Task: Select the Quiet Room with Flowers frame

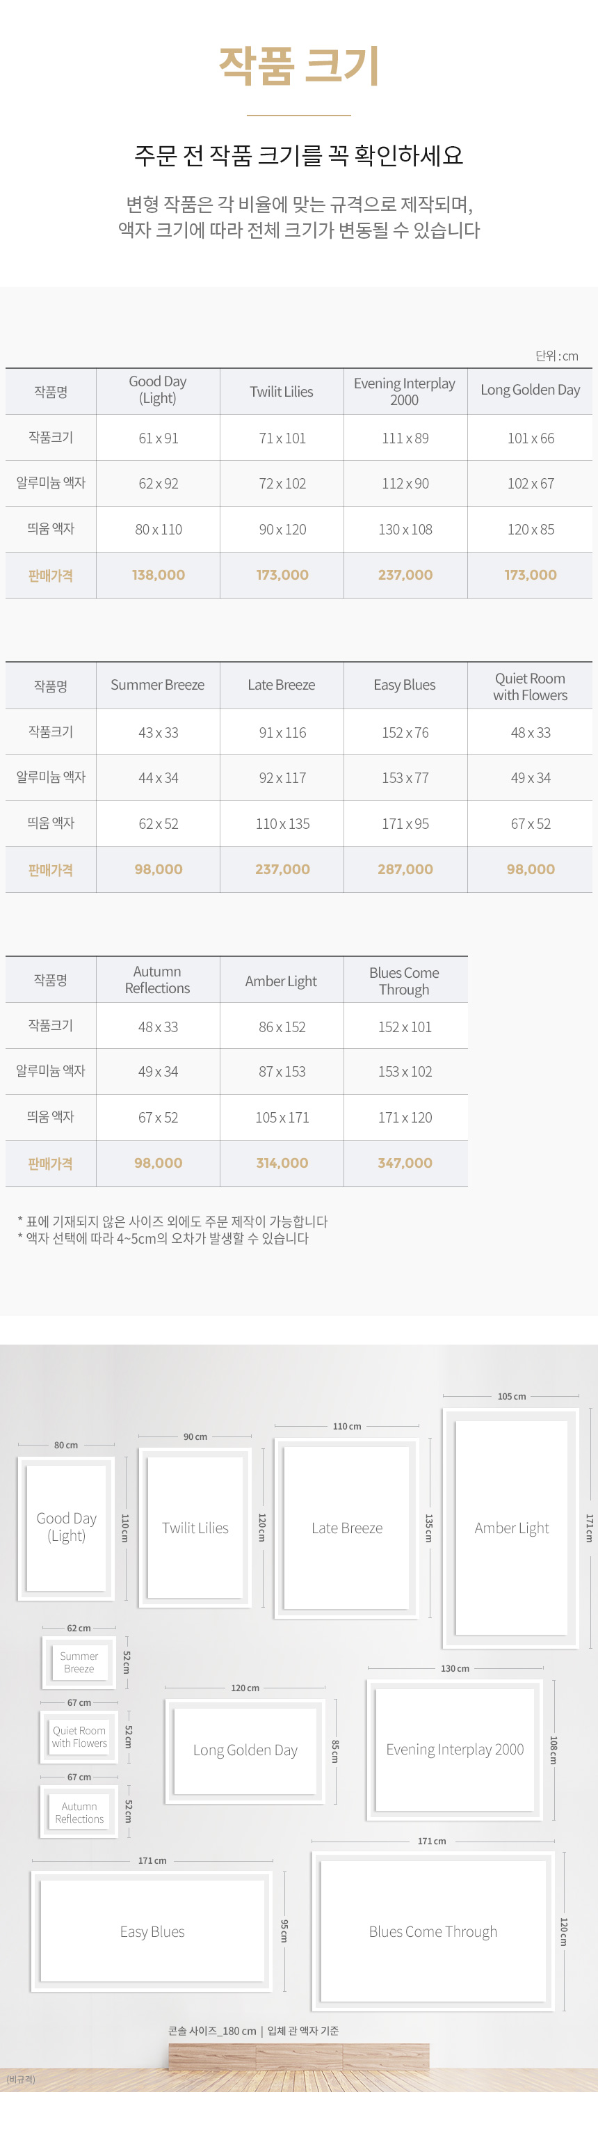Action: pos(79,1737)
